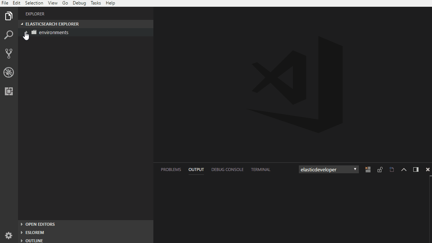Expand the ESLOREM section
This screenshot has width=432, height=243.
[x=21, y=232]
